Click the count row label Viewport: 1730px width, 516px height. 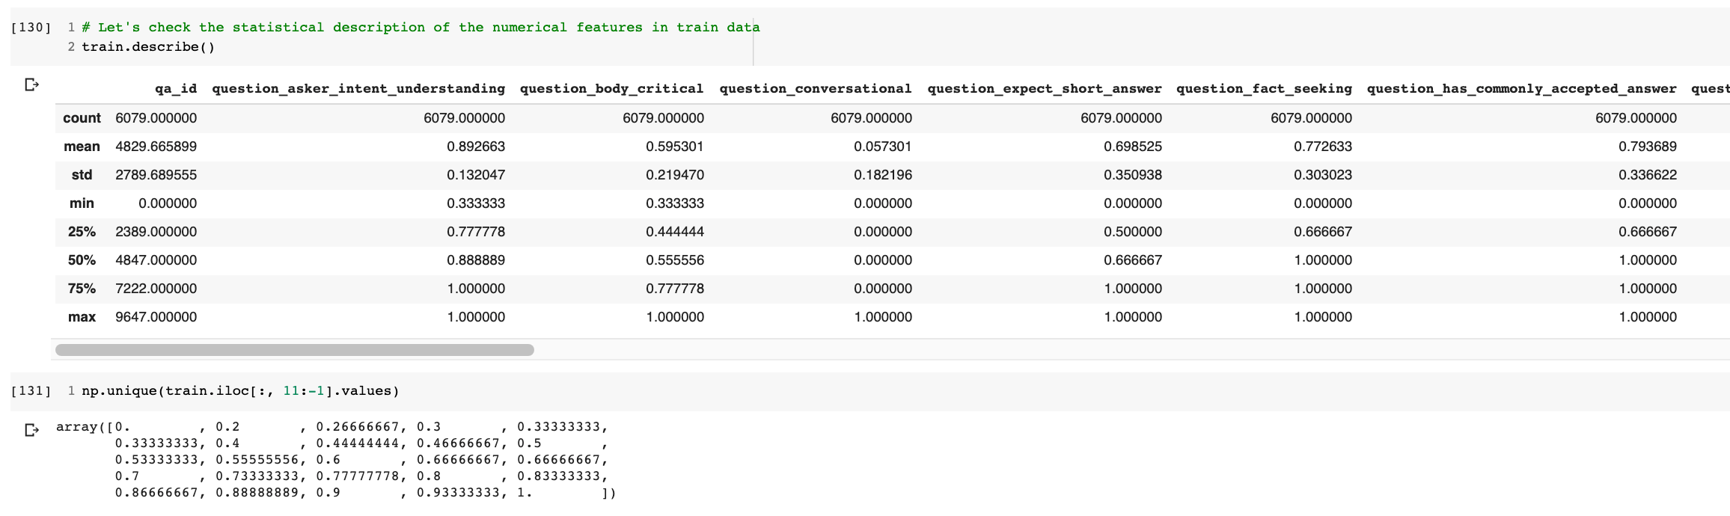[82, 118]
